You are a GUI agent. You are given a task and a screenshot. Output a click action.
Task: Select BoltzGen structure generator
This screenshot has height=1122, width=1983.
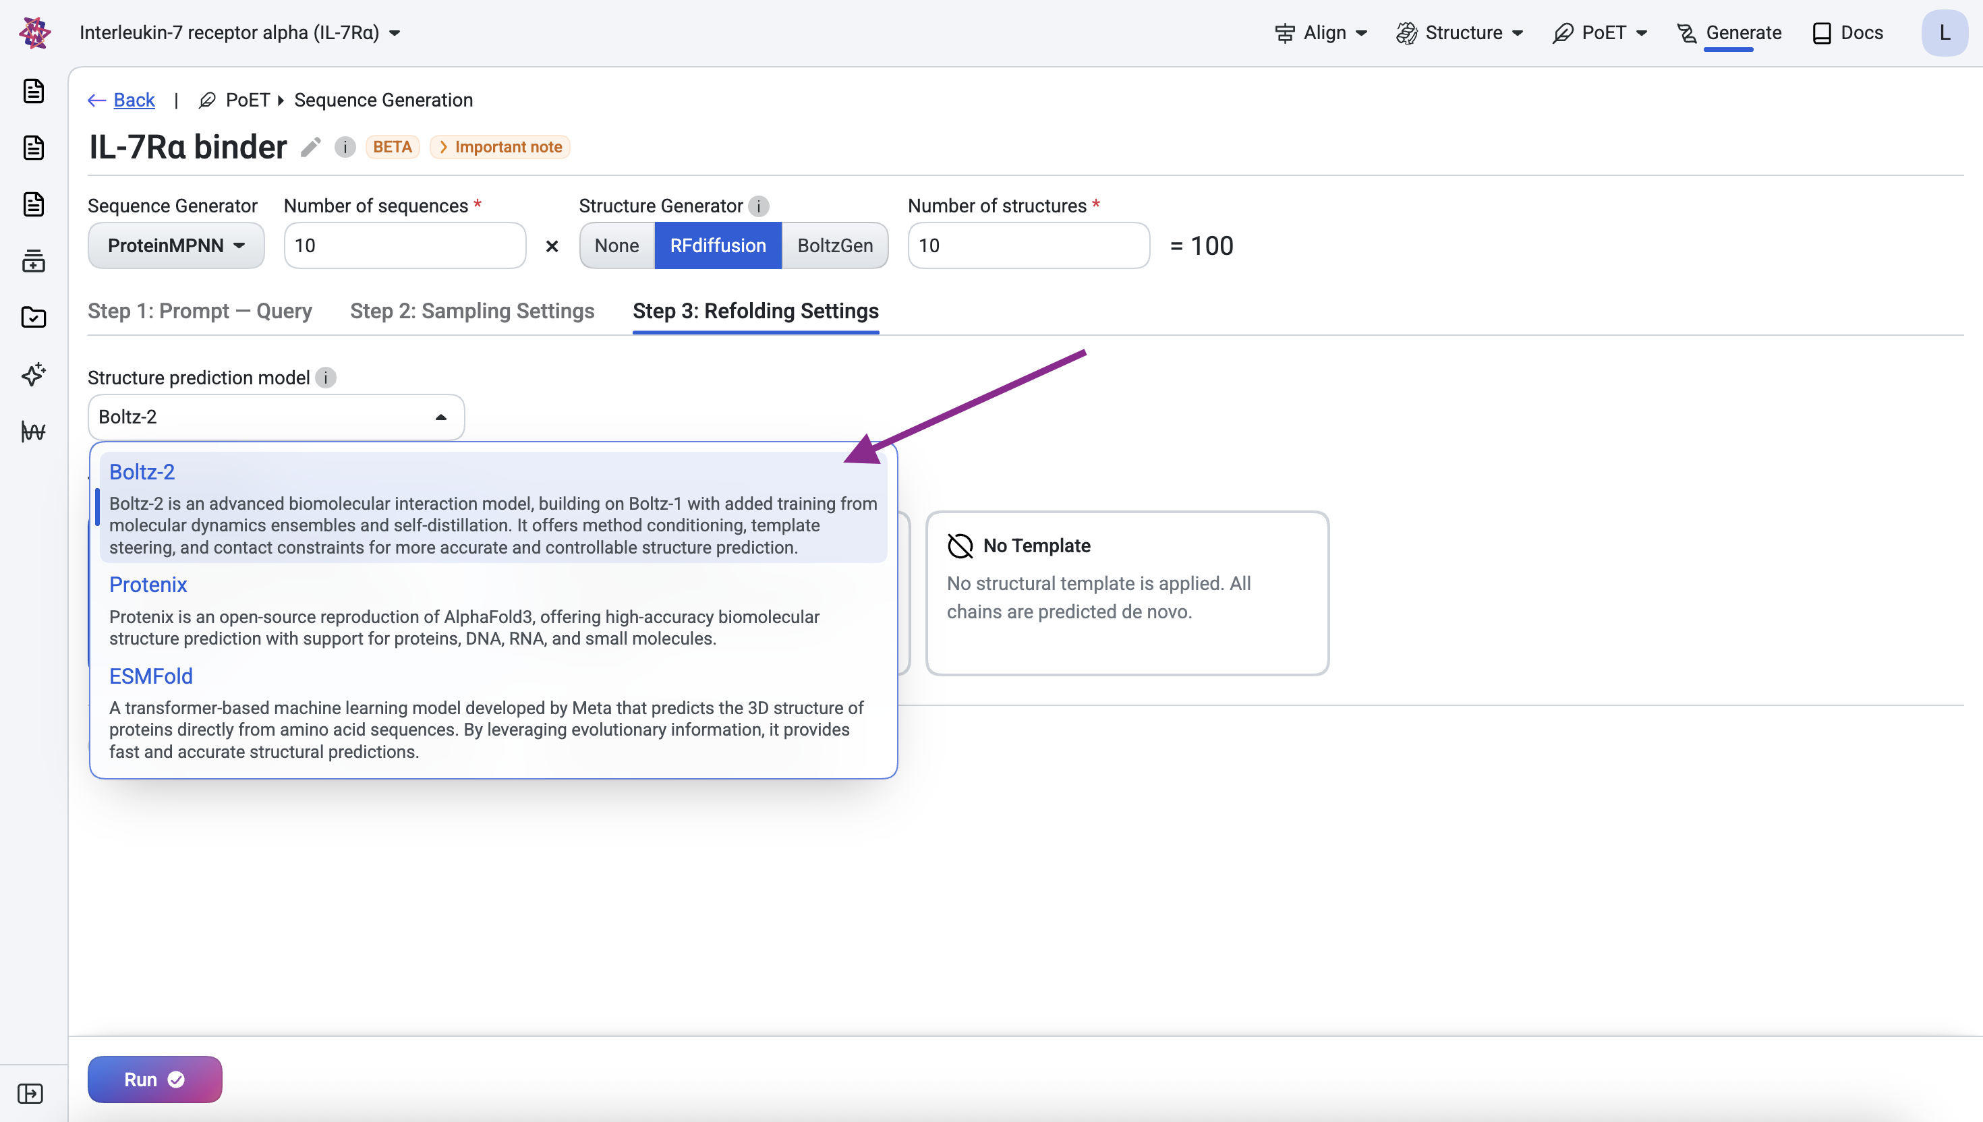tap(834, 246)
